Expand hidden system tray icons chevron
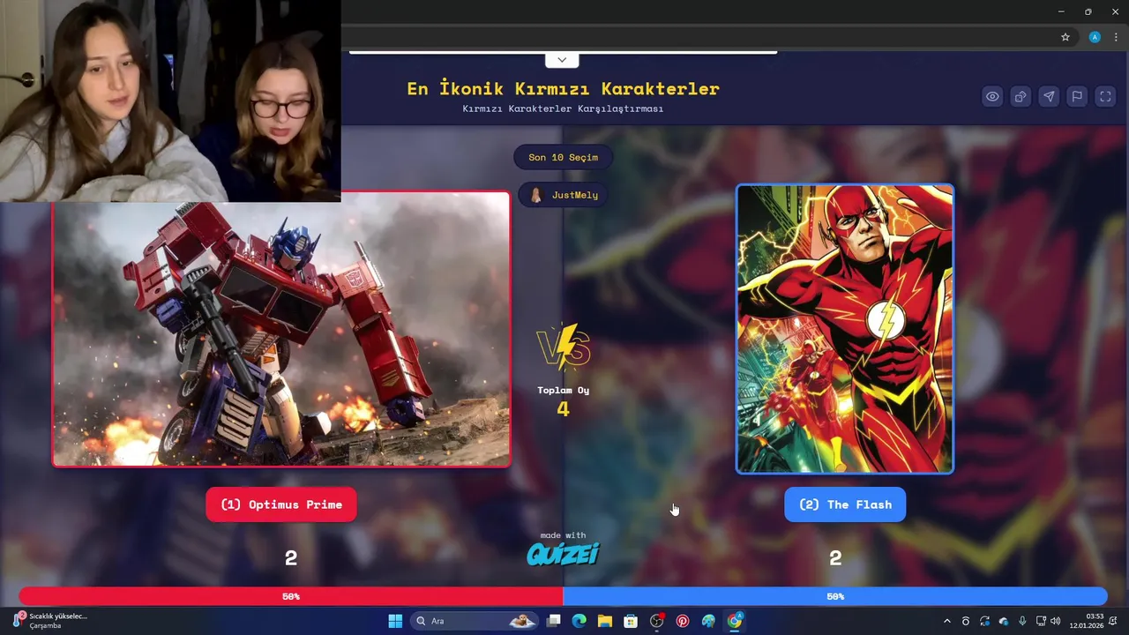Viewport: 1129px width, 635px height. (x=947, y=621)
